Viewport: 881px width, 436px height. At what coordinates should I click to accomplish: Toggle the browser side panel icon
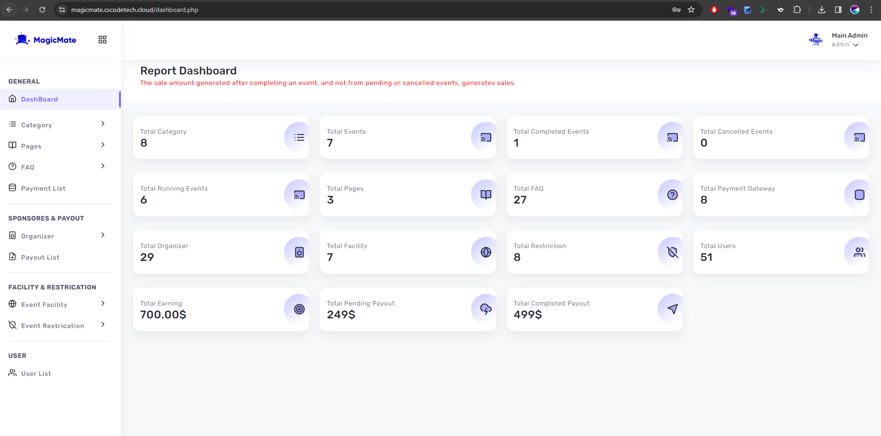838,10
